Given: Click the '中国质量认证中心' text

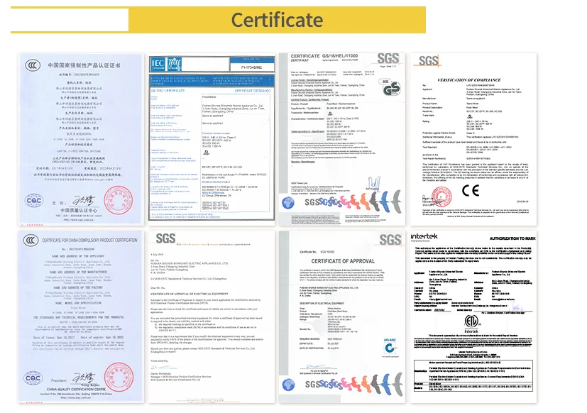Looking at the screenshot, I should tap(79, 211).
